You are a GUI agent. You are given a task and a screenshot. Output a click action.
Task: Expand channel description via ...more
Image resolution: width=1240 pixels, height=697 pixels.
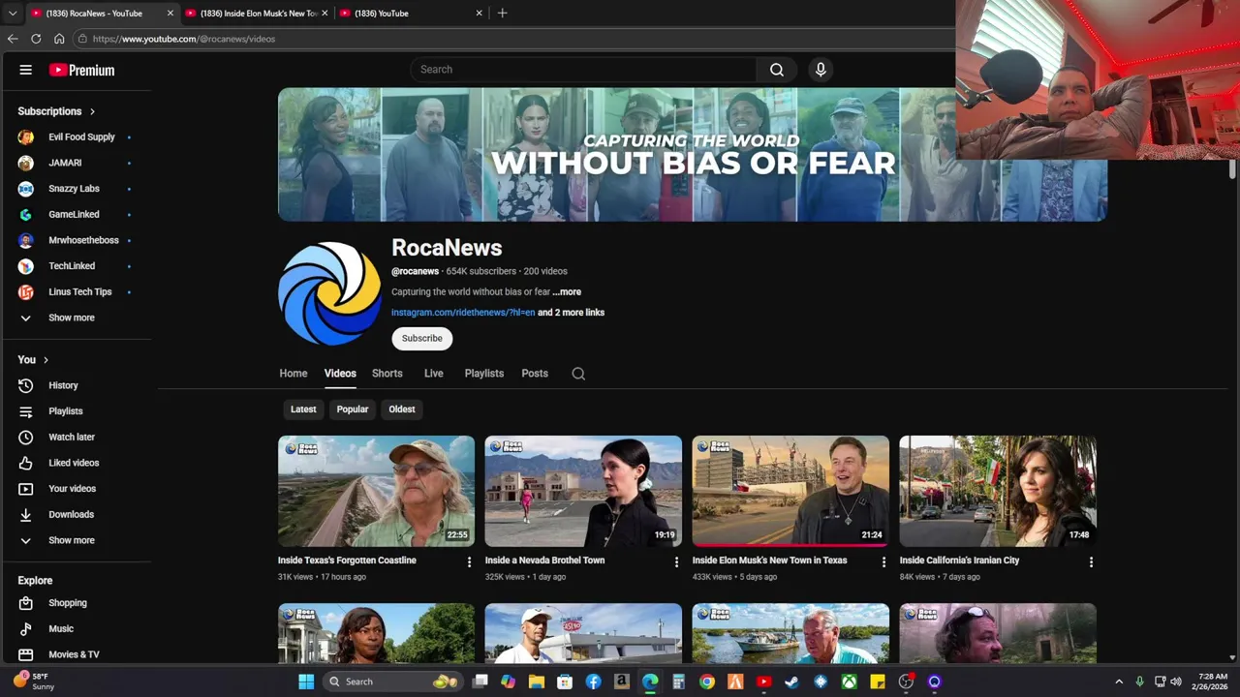pyautogui.click(x=567, y=291)
